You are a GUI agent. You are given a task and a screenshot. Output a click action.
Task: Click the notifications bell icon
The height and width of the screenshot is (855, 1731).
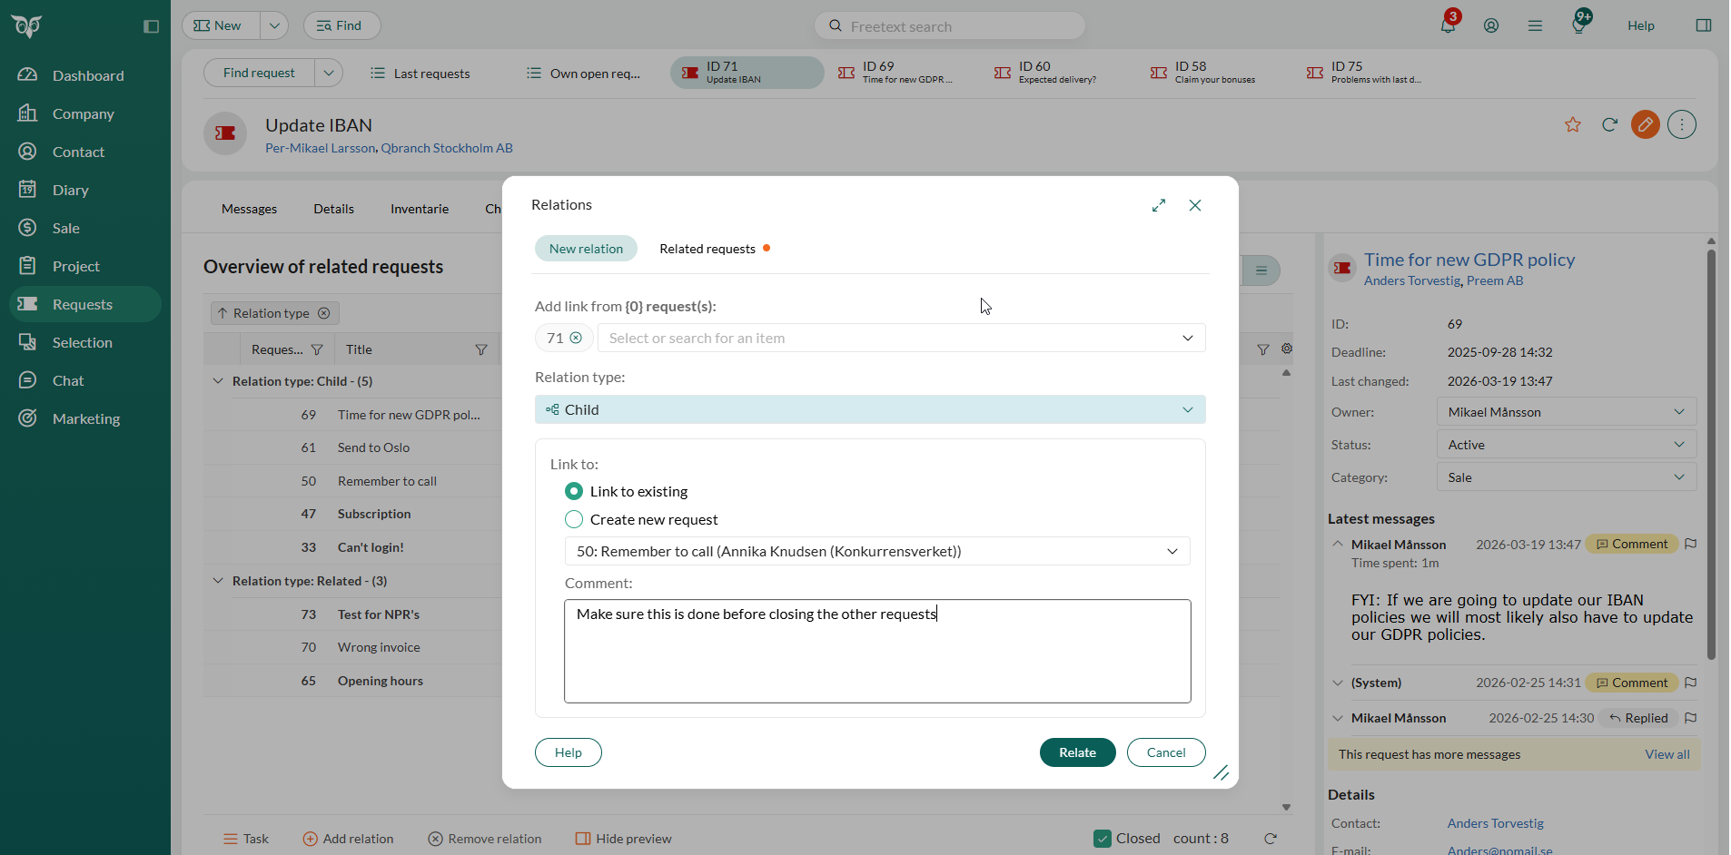point(1448,25)
